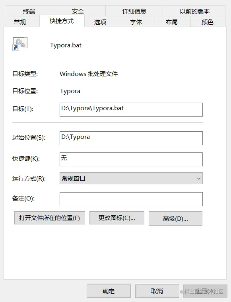Open the 详细信息 tab
Image resolution: width=231 pixels, height=302 pixels.
[134, 11]
